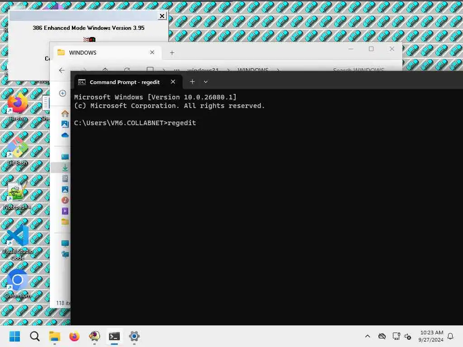The width and height of the screenshot is (463, 347).
Task: Open Home in Explorer sidebar
Action: coord(65,113)
